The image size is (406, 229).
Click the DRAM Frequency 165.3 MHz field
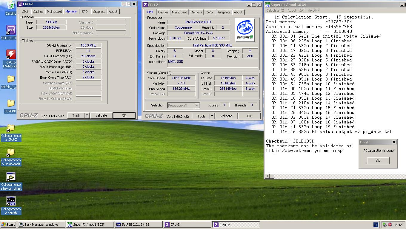[x=88, y=45]
